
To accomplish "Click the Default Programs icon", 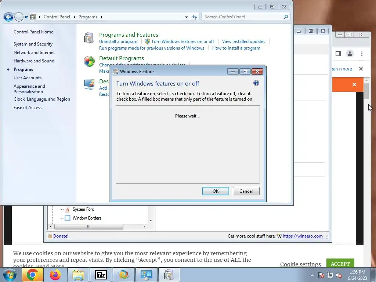I will point(89,61).
